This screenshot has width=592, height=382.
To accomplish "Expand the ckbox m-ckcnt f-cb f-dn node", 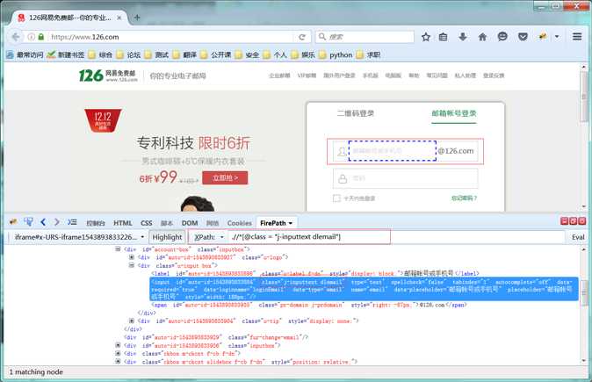I will pyautogui.click(x=118, y=353).
